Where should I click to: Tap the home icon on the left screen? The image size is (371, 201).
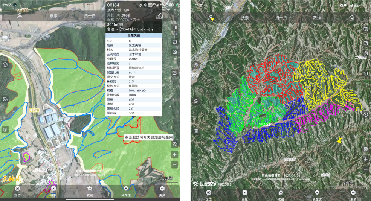click(160, 16)
